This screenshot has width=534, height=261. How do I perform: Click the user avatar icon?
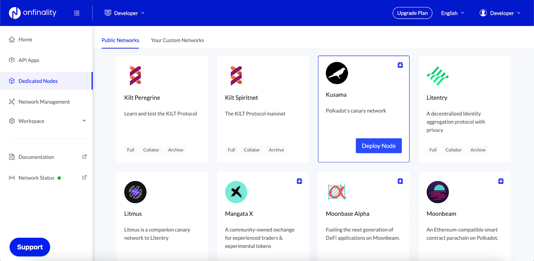[483, 13]
